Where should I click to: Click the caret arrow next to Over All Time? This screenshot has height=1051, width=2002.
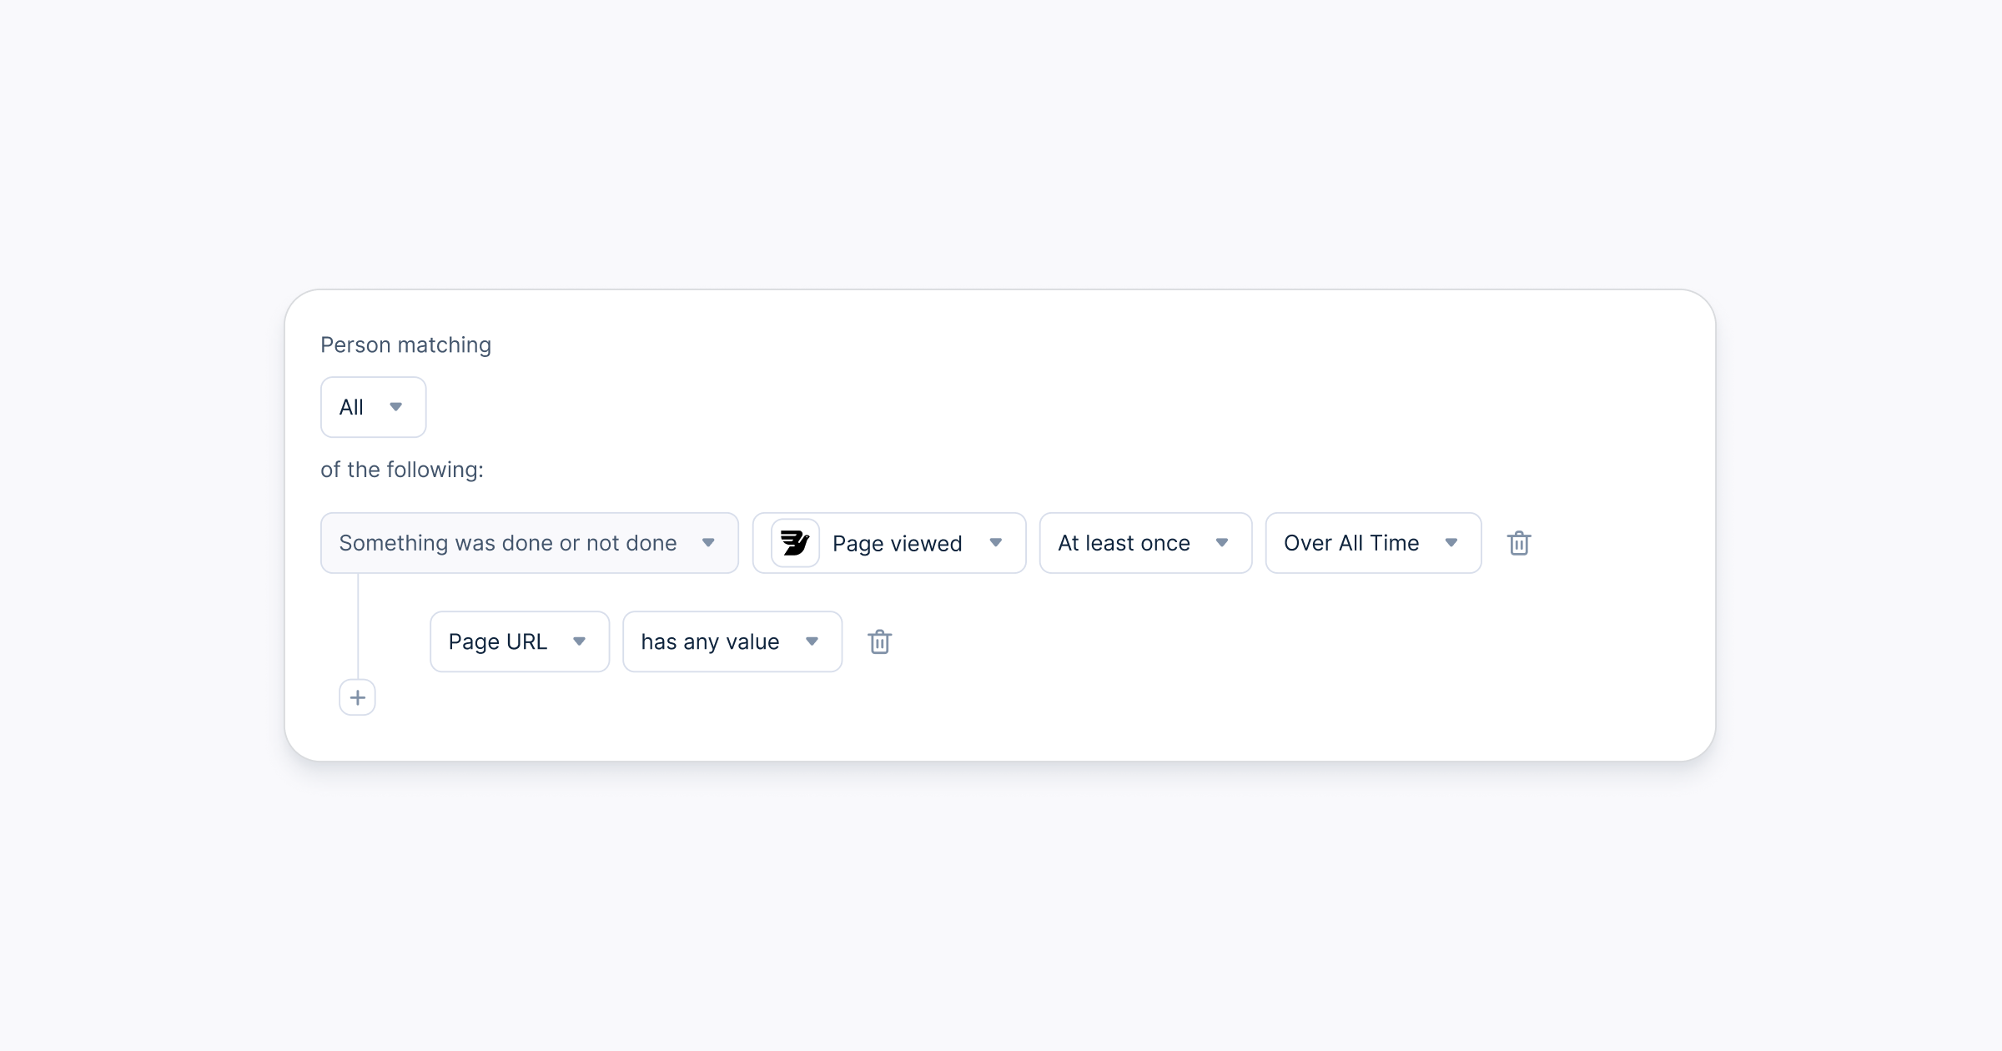1451,543
